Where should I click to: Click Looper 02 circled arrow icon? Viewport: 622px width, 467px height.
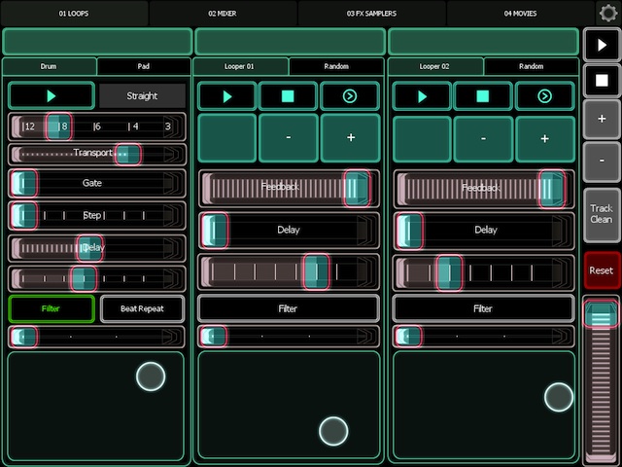pyautogui.click(x=544, y=96)
